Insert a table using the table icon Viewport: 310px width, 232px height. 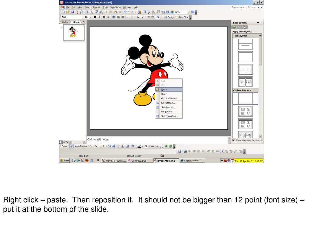(144, 12)
